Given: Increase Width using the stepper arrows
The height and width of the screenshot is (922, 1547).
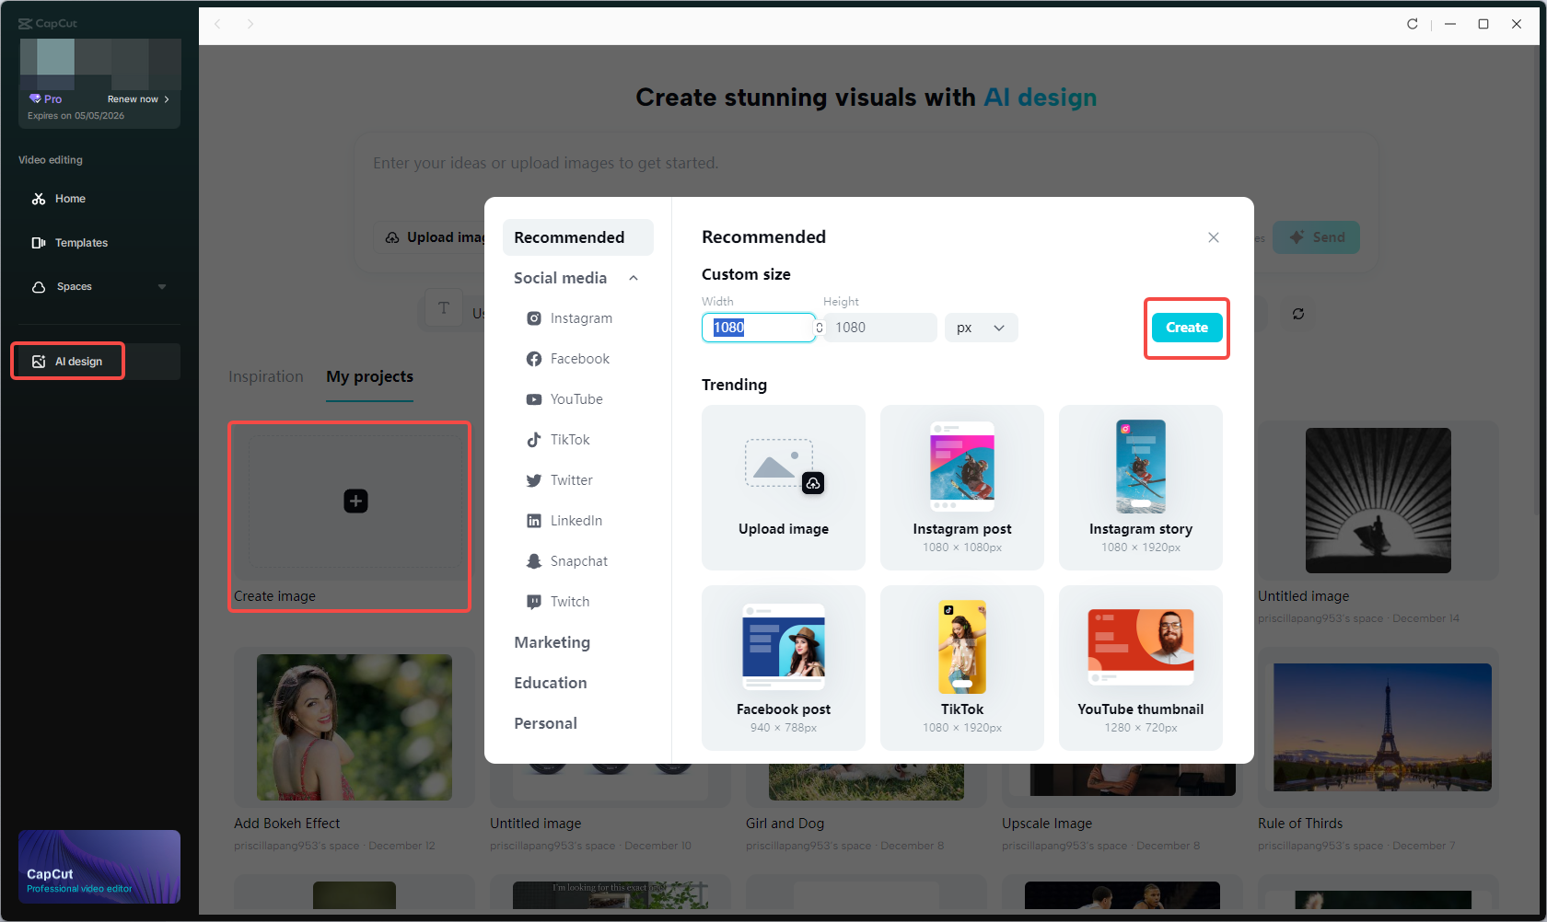Looking at the screenshot, I should pos(818,327).
